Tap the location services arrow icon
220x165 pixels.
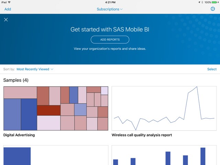tap(199, 2)
